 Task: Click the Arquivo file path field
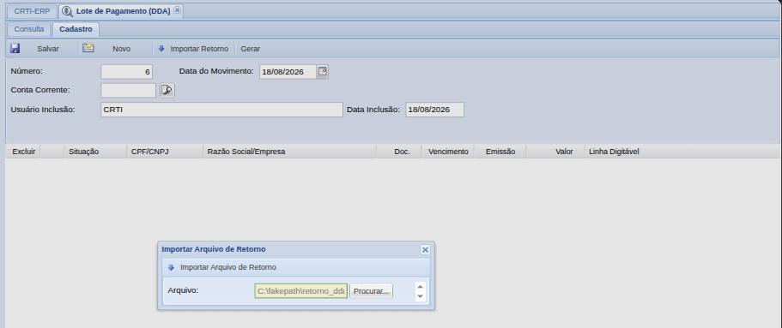click(x=300, y=290)
